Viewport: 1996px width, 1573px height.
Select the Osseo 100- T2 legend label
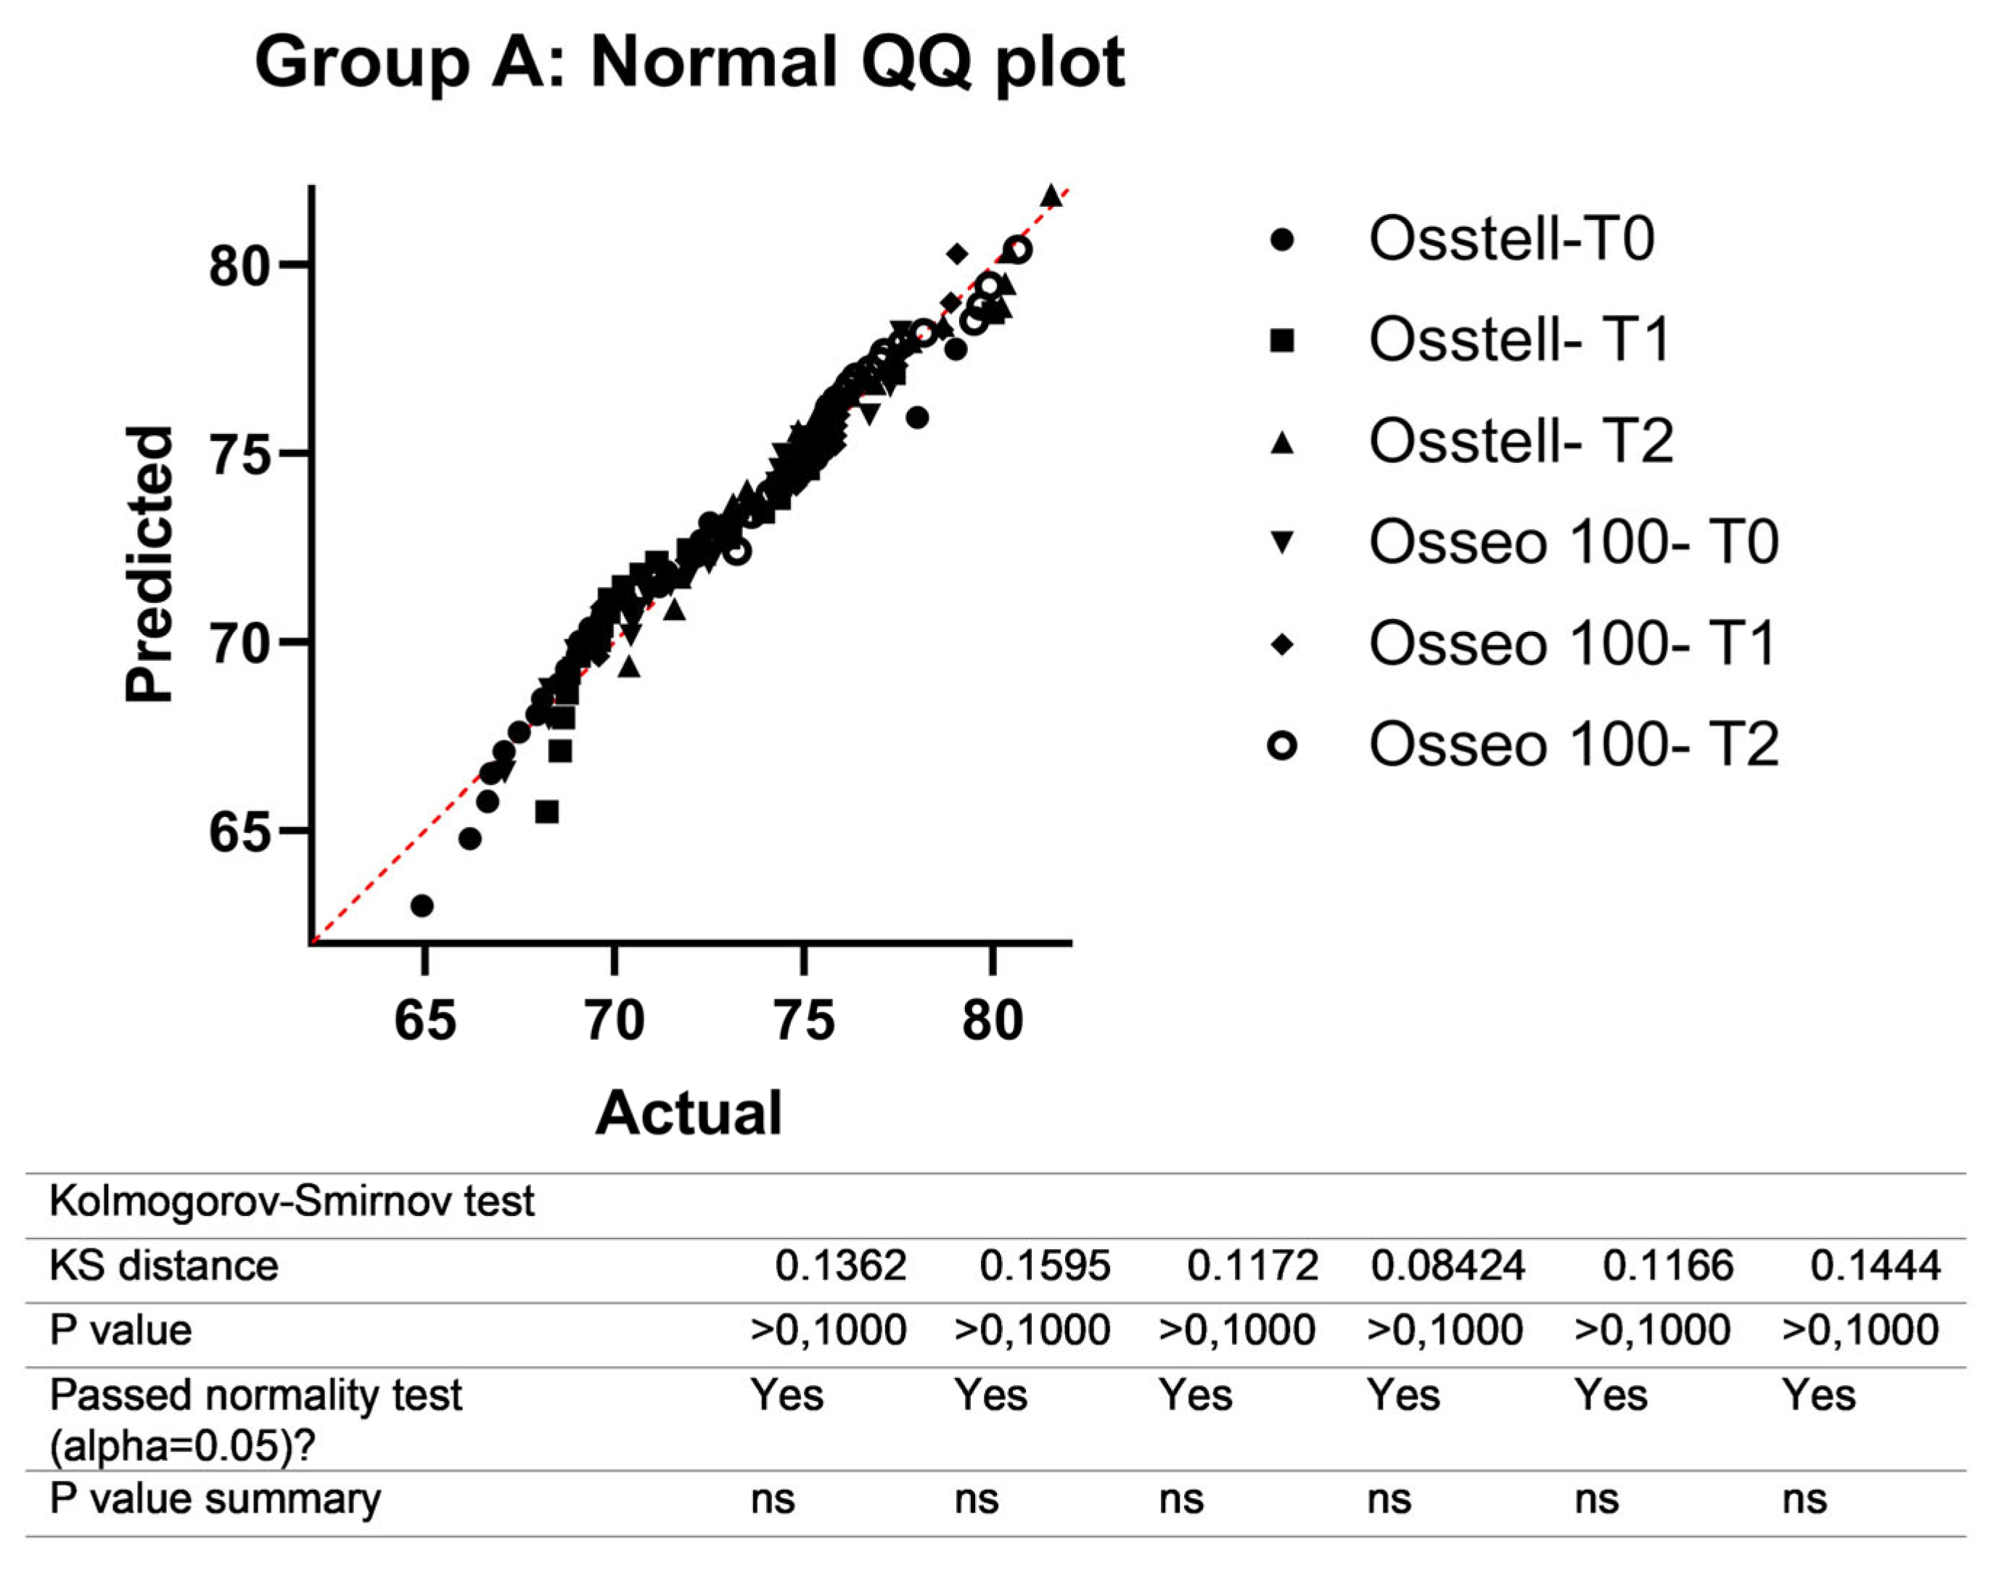1573,745
